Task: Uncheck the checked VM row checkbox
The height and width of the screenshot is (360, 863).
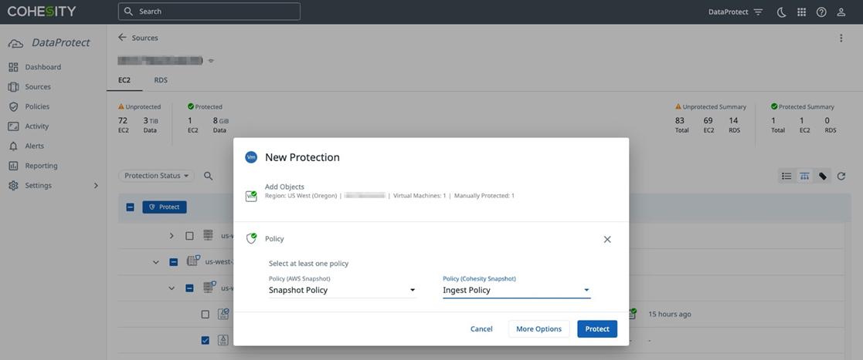Action: [206, 341]
